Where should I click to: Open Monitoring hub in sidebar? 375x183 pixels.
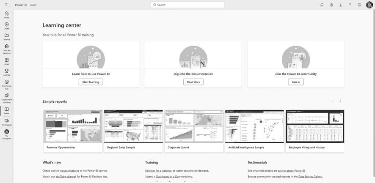(6, 85)
